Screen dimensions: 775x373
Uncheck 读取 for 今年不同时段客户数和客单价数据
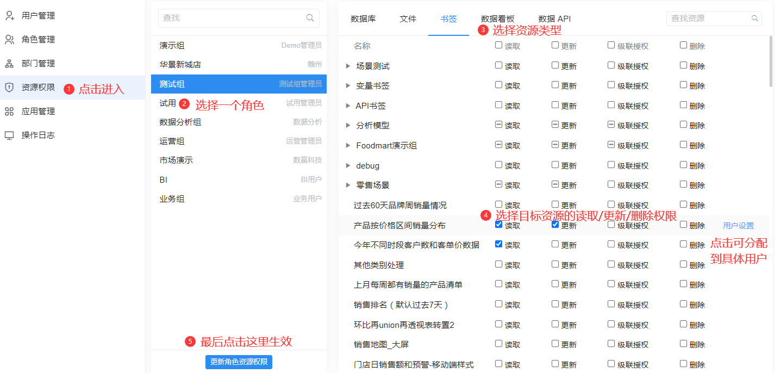click(498, 245)
